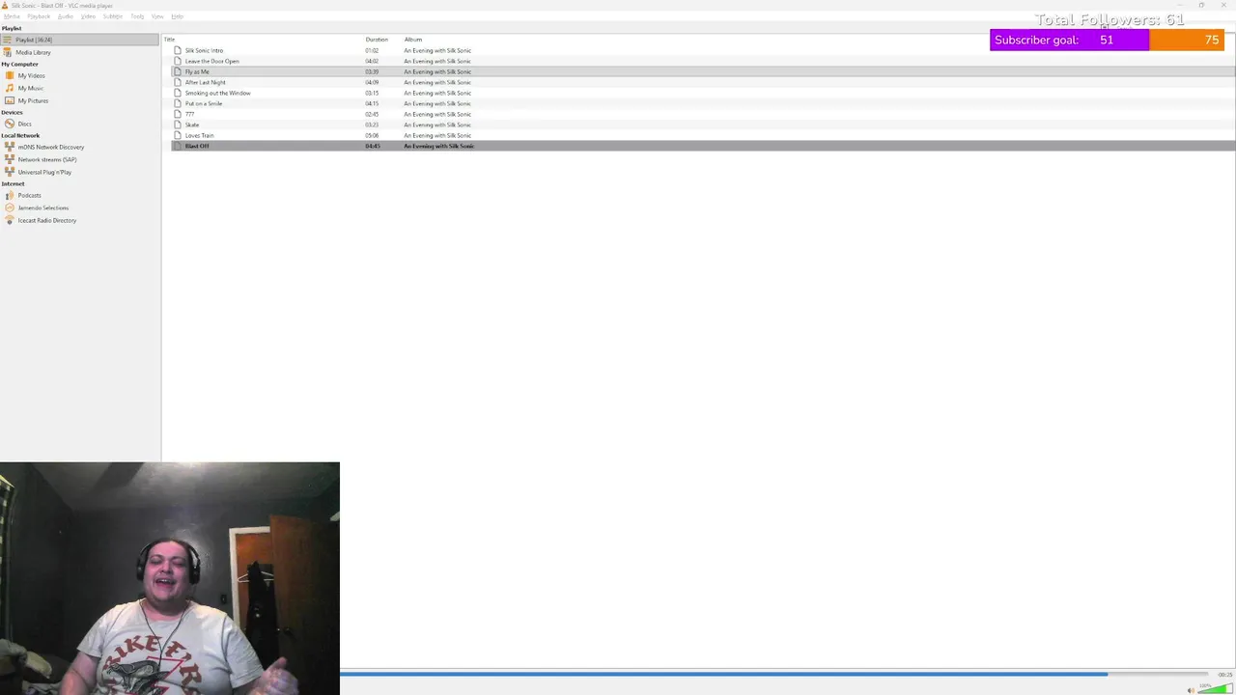
Task: Click the webcam overlay thumbnail
Action: 170,578
